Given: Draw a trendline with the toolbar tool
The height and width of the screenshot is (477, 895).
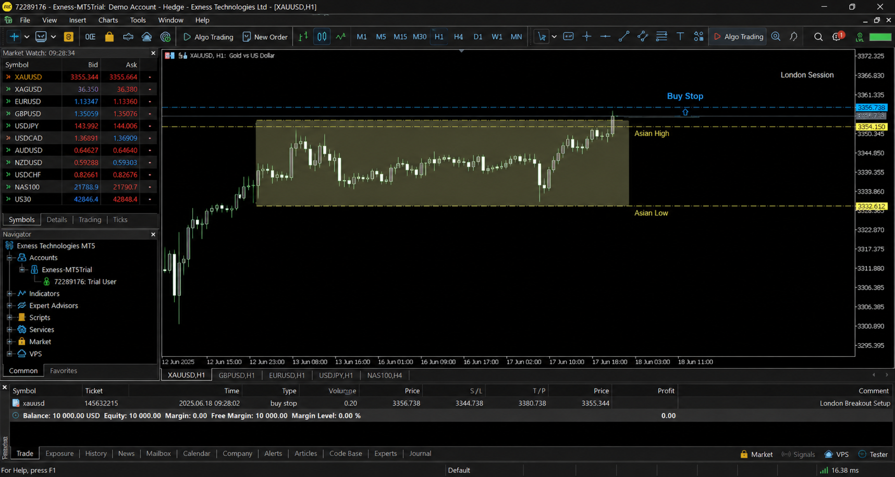Looking at the screenshot, I should point(624,36).
